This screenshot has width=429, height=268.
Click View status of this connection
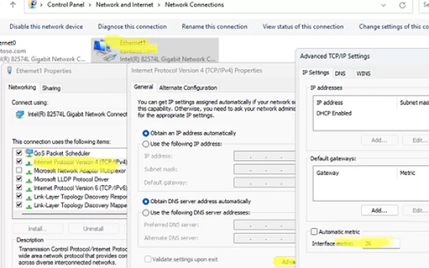tap(303, 26)
